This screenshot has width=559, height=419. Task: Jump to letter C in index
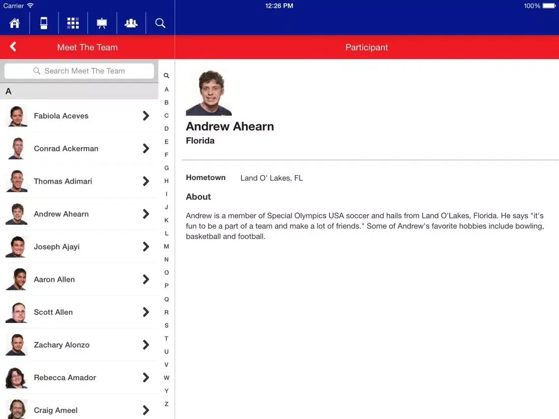166,116
